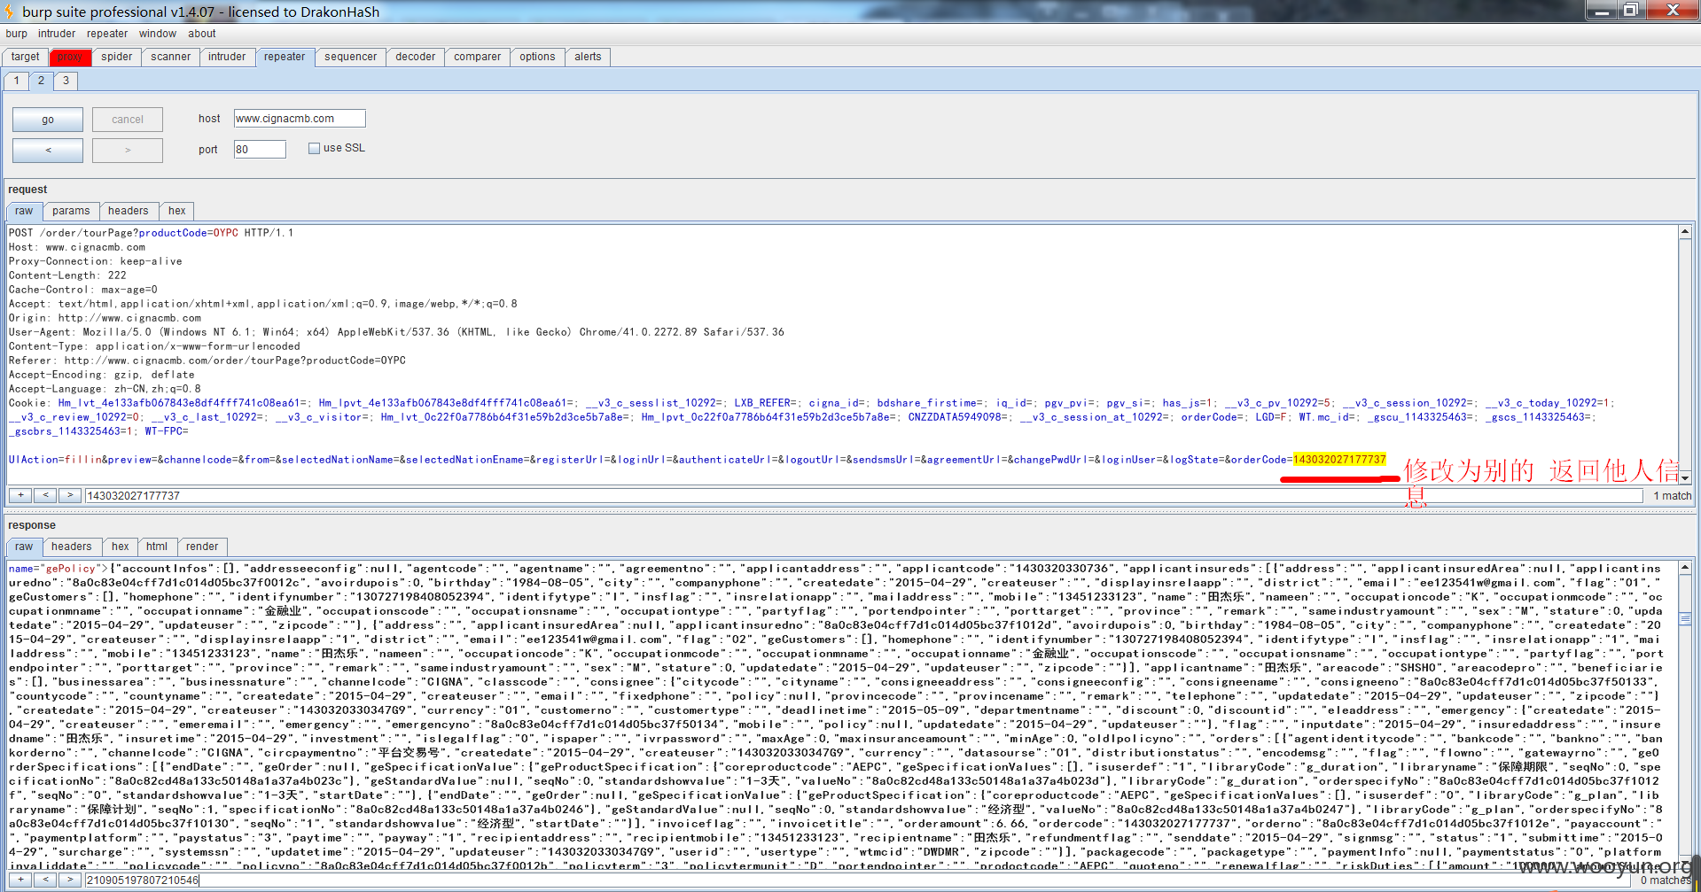Open the burp menu
Image resolution: width=1701 pixels, height=892 pixels.
(x=16, y=34)
